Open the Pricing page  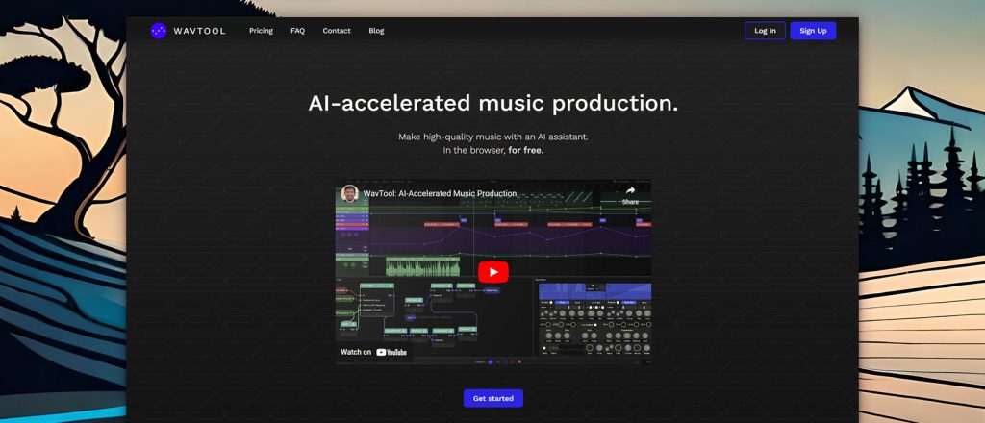click(x=261, y=31)
